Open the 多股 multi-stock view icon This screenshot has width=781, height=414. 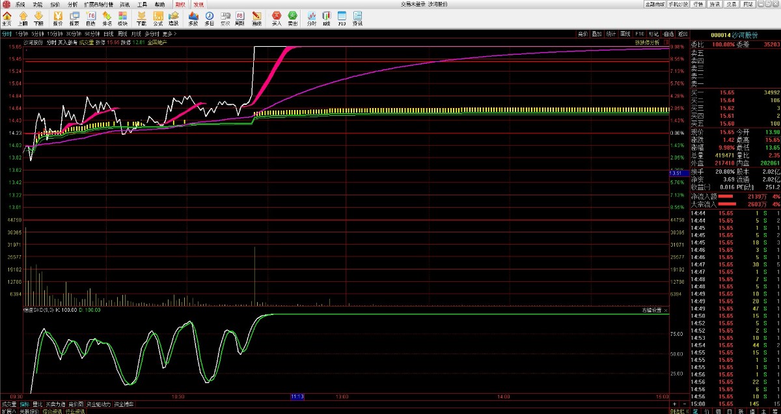[x=193, y=18]
